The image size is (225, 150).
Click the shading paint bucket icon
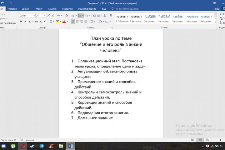(100, 22)
